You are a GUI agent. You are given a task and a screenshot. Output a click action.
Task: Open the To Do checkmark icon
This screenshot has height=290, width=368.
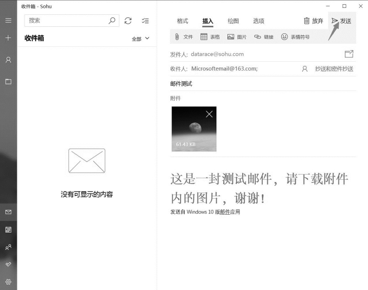click(x=8, y=264)
